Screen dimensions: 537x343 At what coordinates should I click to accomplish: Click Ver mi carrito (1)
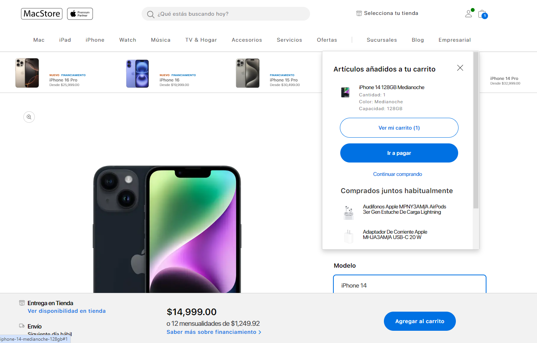click(x=399, y=127)
